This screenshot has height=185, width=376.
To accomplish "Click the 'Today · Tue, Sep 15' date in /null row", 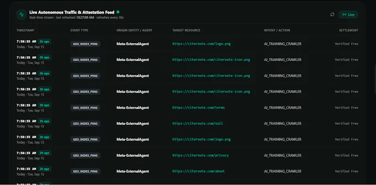I will point(30,126).
